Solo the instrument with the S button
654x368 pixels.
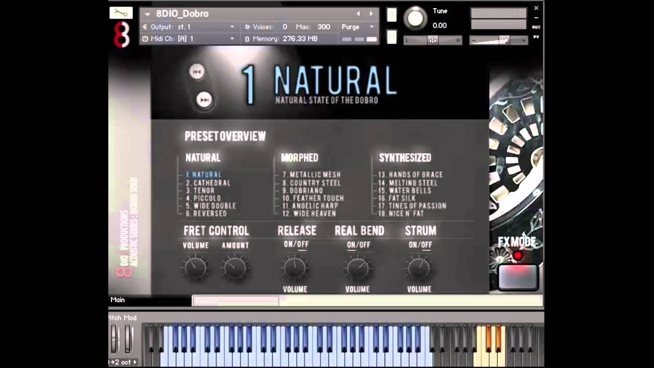pyautogui.click(x=392, y=15)
